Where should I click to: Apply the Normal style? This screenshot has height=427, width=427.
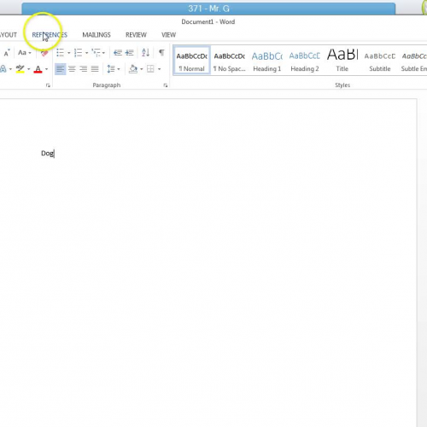click(x=191, y=61)
